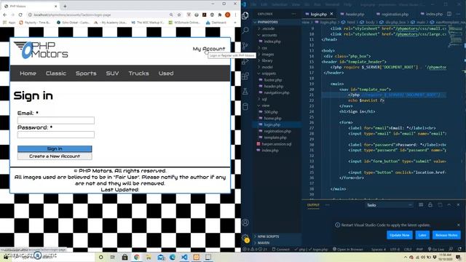Open the Manage gear in VS Code
The height and width of the screenshot is (262, 466).
[x=245, y=238]
